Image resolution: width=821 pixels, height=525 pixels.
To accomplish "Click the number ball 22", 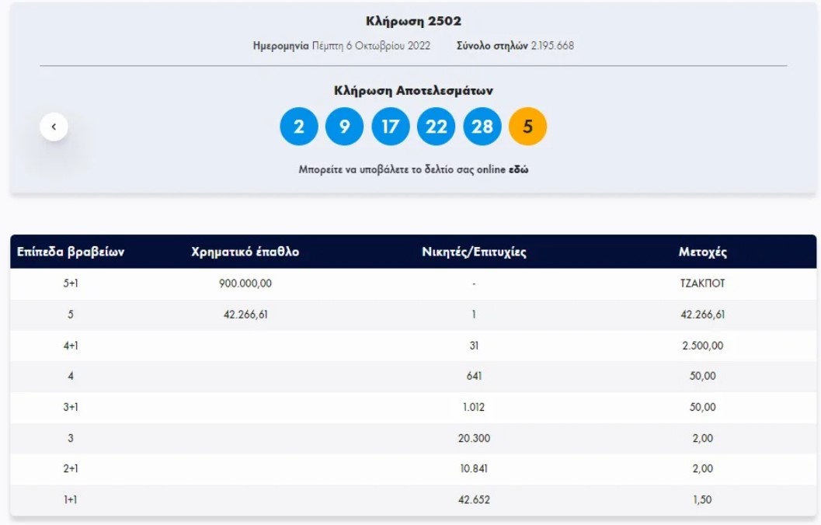I will point(437,126).
